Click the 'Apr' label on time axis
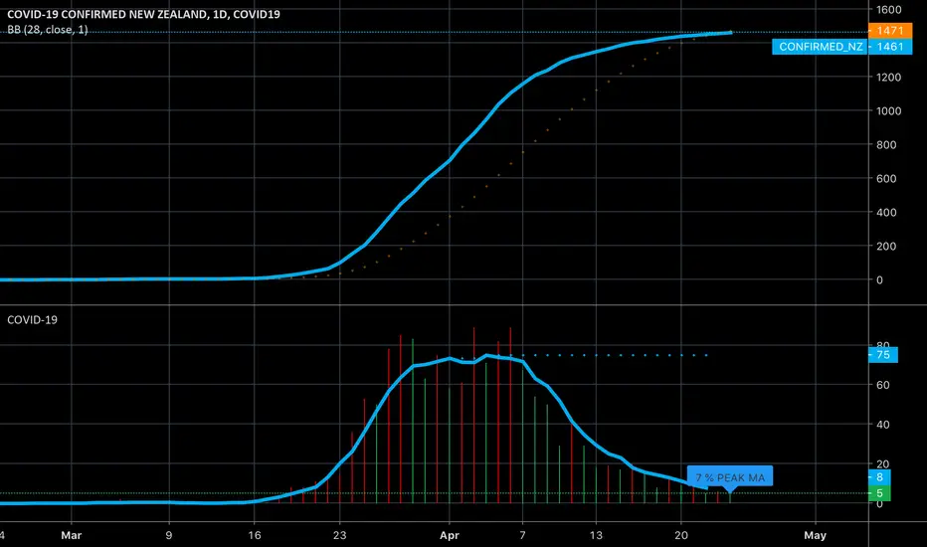 pos(450,536)
